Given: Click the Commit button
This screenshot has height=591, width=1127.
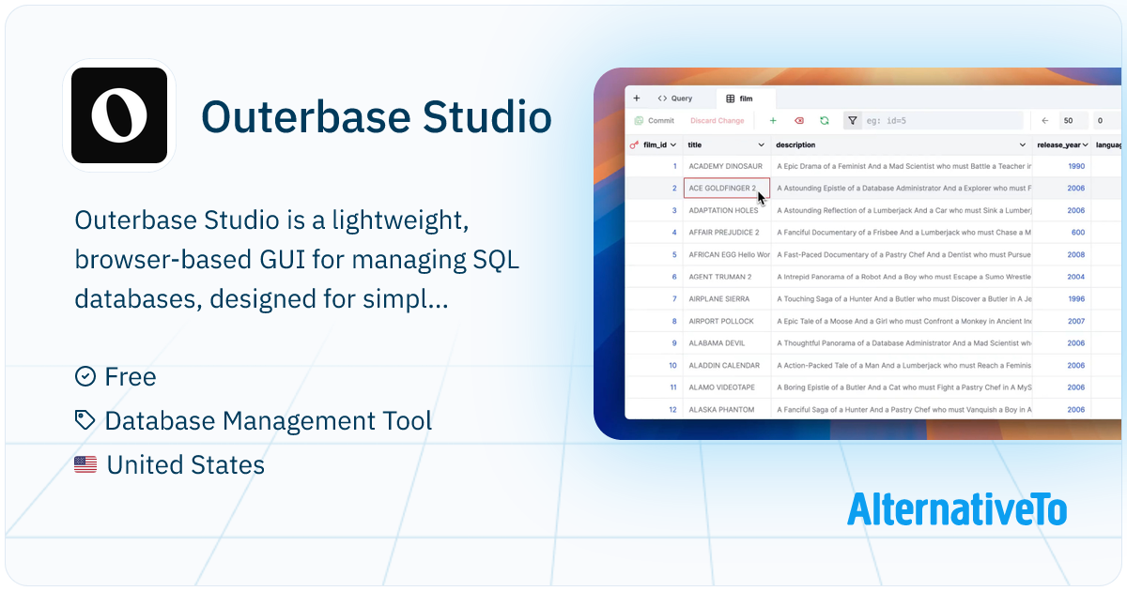Looking at the screenshot, I should [656, 121].
